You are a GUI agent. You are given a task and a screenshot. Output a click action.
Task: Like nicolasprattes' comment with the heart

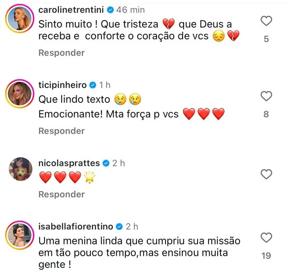tap(266, 173)
